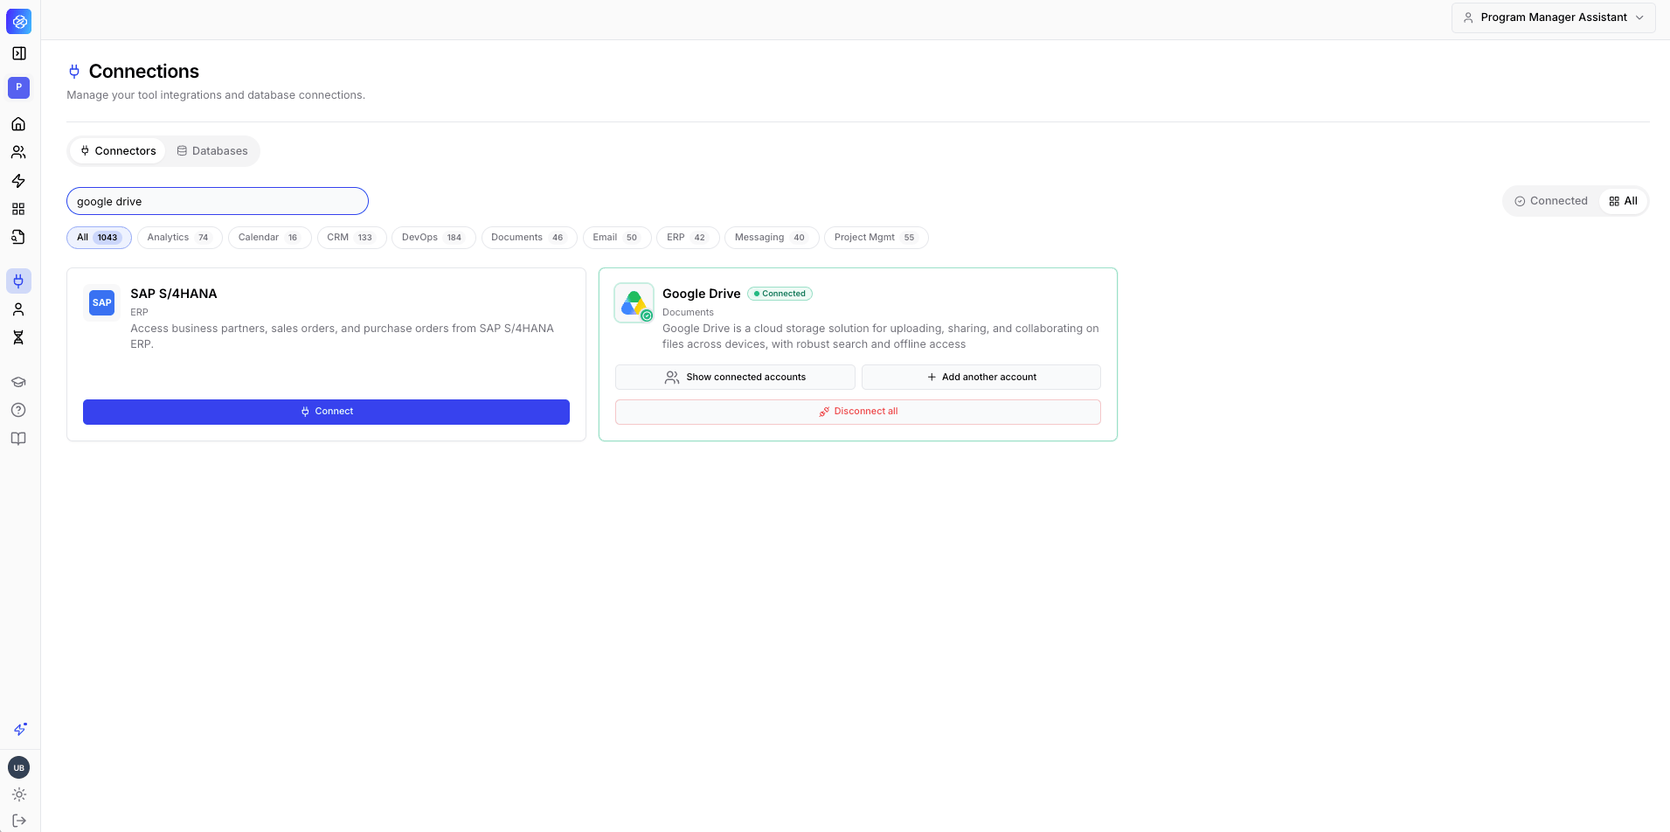Image resolution: width=1670 pixels, height=832 pixels.
Task: Open the Program Manager Assistant dropdown
Action: point(1553,17)
